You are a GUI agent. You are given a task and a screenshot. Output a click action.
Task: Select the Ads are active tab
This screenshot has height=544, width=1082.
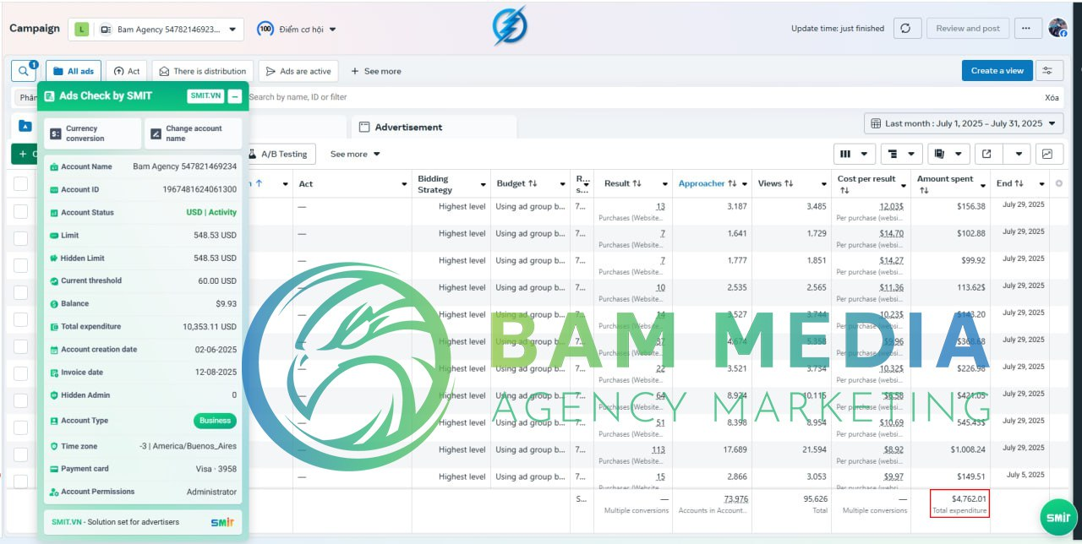pos(298,71)
